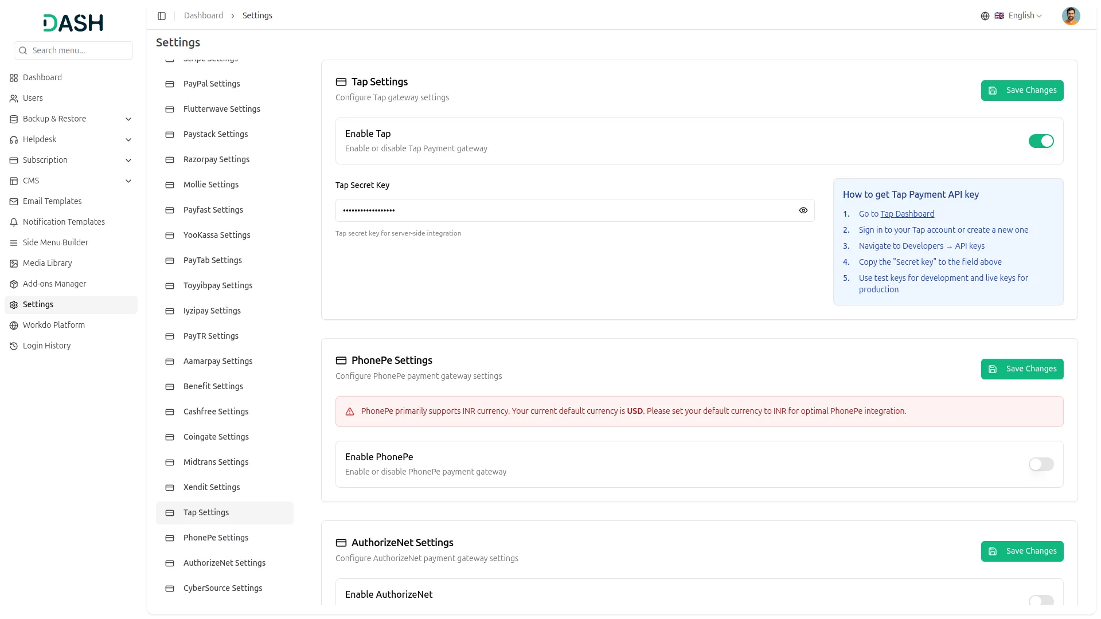Save changes for PhonePe Settings
Image resolution: width=1101 pixels, height=619 pixels.
(x=1022, y=369)
